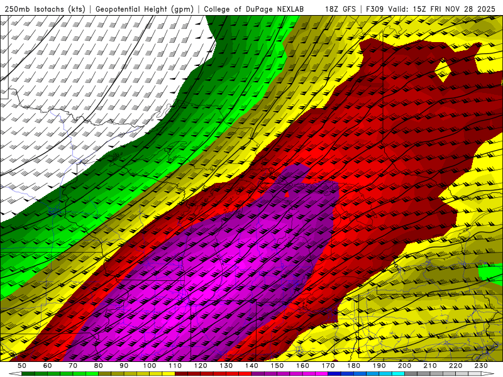Click the right white arrow end of color bar

pyautogui.click(x=487, y=374)
